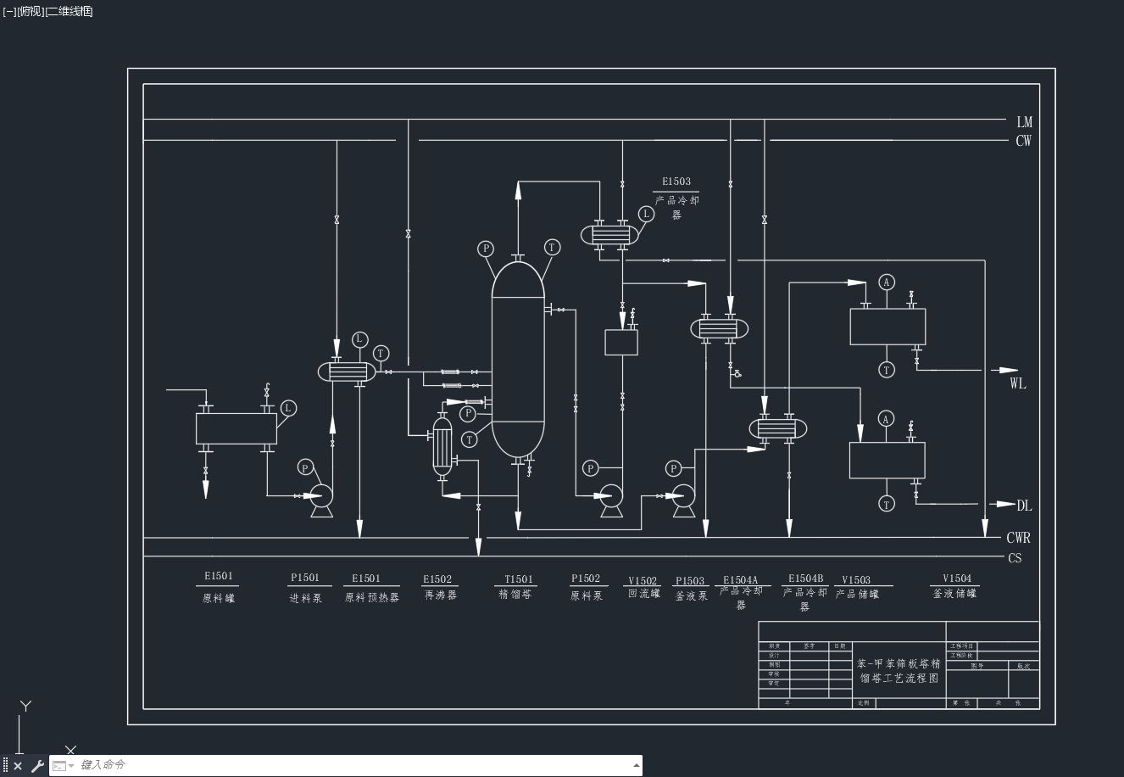Click the CWR pipeline label
1124x777 pixels.
click(1019, 538)
